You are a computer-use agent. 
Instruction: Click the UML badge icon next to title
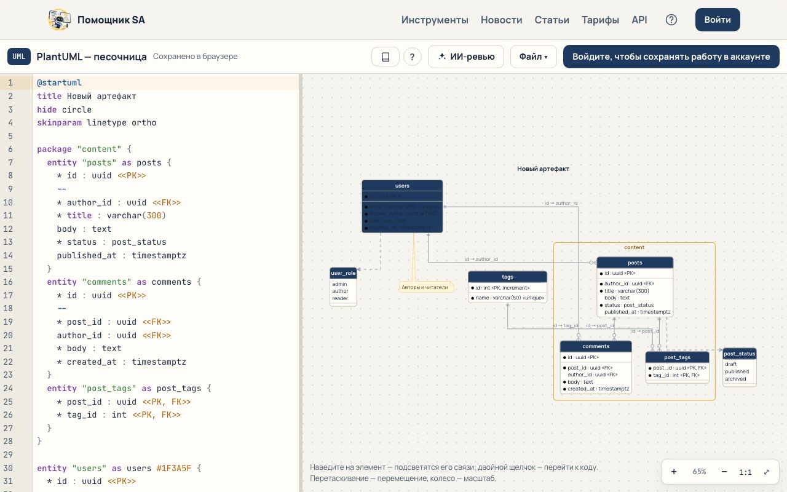[19, 57]
